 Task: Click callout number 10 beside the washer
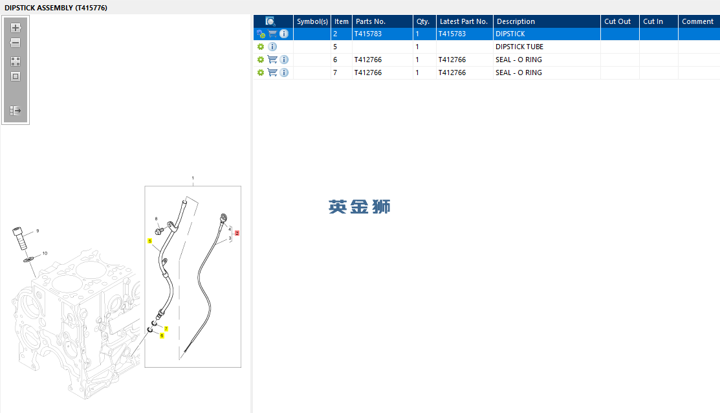coord(45,253)
